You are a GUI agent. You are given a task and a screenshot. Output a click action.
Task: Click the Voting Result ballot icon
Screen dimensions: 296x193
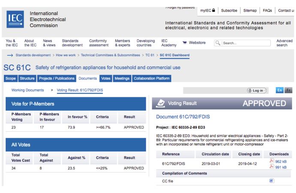pos(160,103)
